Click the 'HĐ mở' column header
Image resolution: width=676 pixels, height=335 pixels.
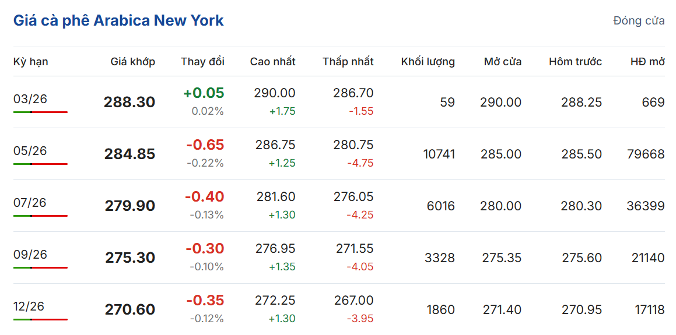[x=647, y=62]
